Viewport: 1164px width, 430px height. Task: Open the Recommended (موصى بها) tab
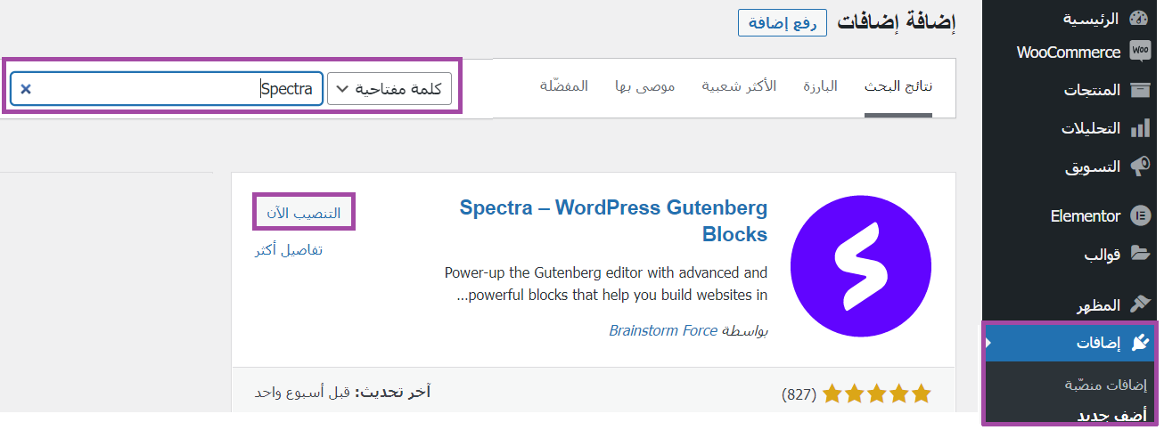pyautogui.click(x=644, y=86)
